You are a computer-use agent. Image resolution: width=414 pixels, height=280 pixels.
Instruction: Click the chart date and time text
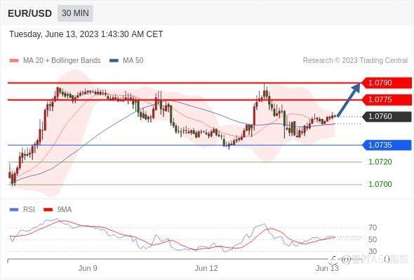click(86, 34)
